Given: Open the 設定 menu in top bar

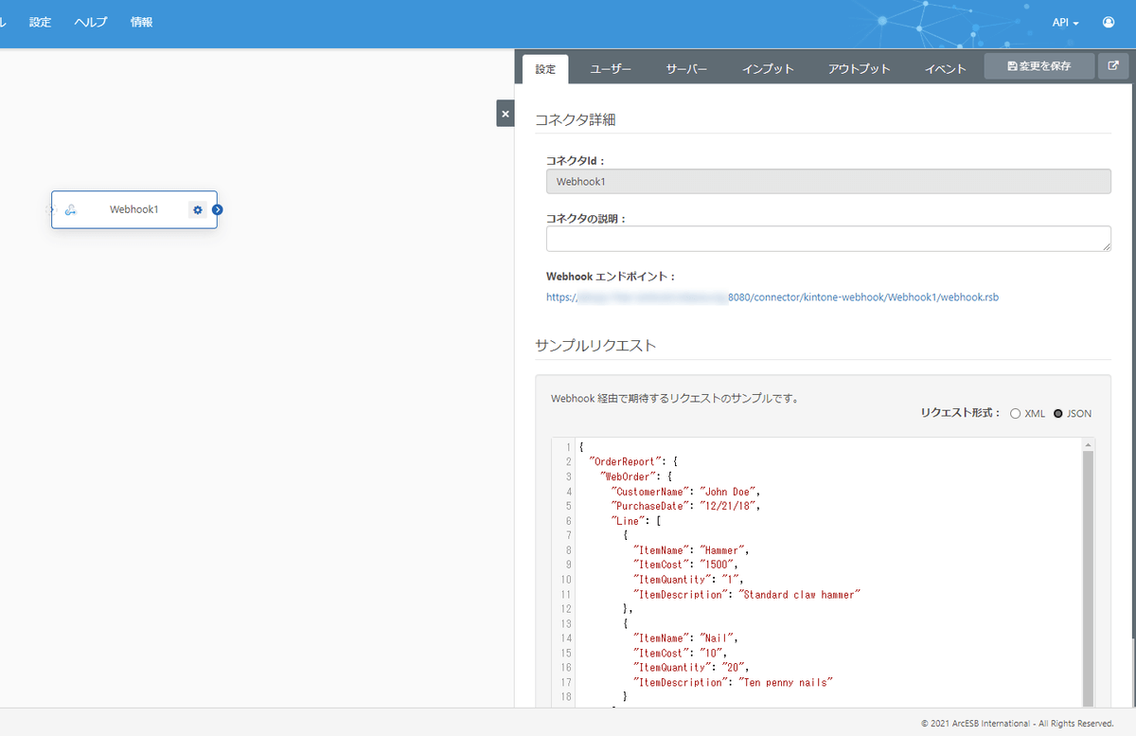Looking at the screenshot, I should (x=40, y=22).
